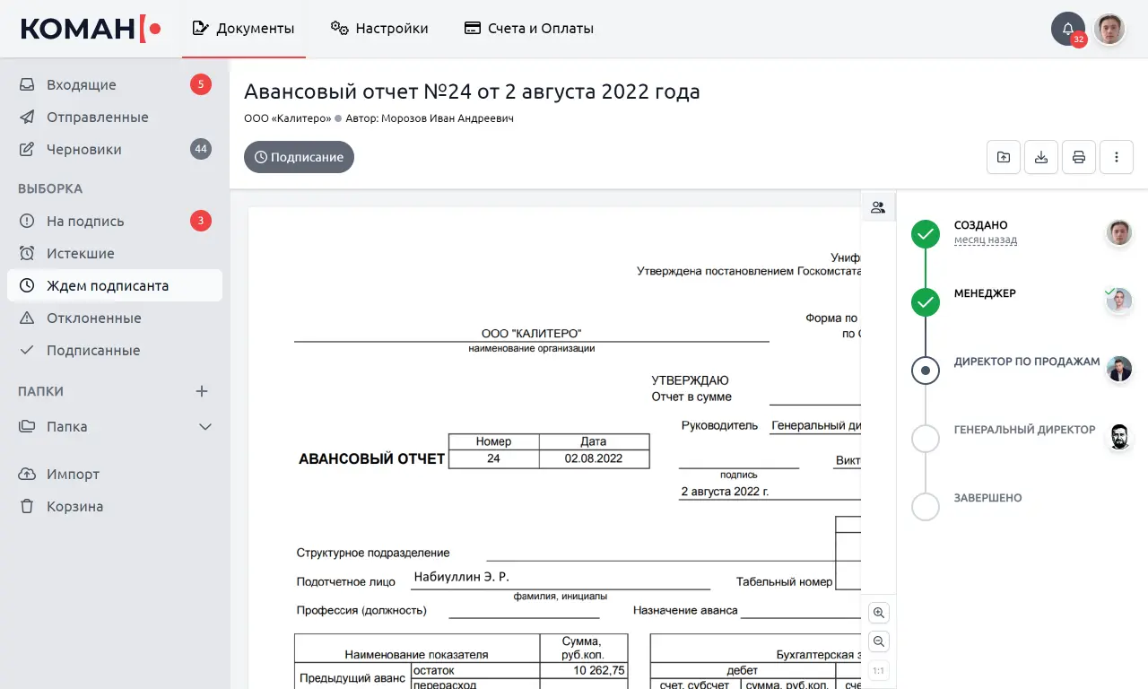
Task: Open Импорт in sidebar
Action: 115,474
